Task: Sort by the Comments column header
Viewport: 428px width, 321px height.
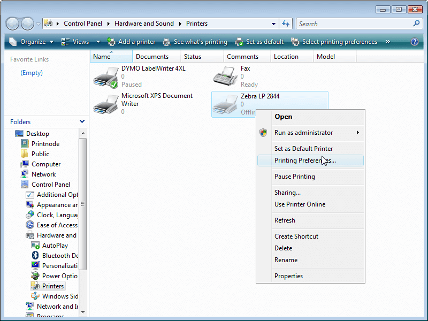Action: (247, 57)
